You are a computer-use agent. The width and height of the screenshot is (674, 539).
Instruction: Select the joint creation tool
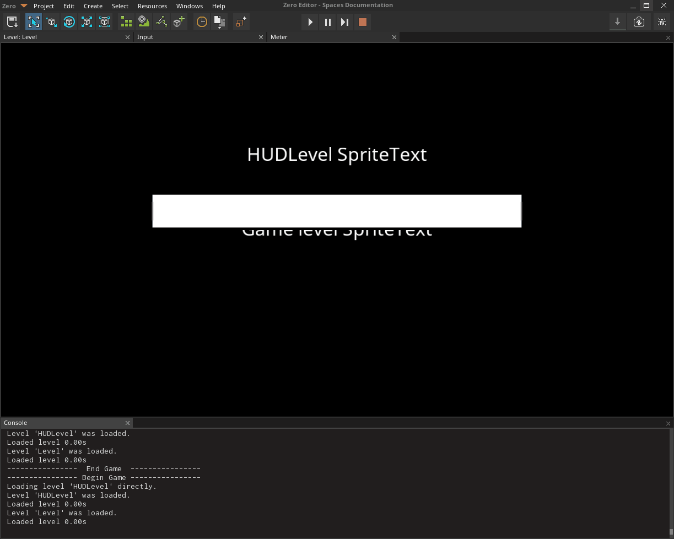coord(161,21)
